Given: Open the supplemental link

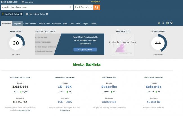Looking at the screenshot, I should click(x=24, y=110).
